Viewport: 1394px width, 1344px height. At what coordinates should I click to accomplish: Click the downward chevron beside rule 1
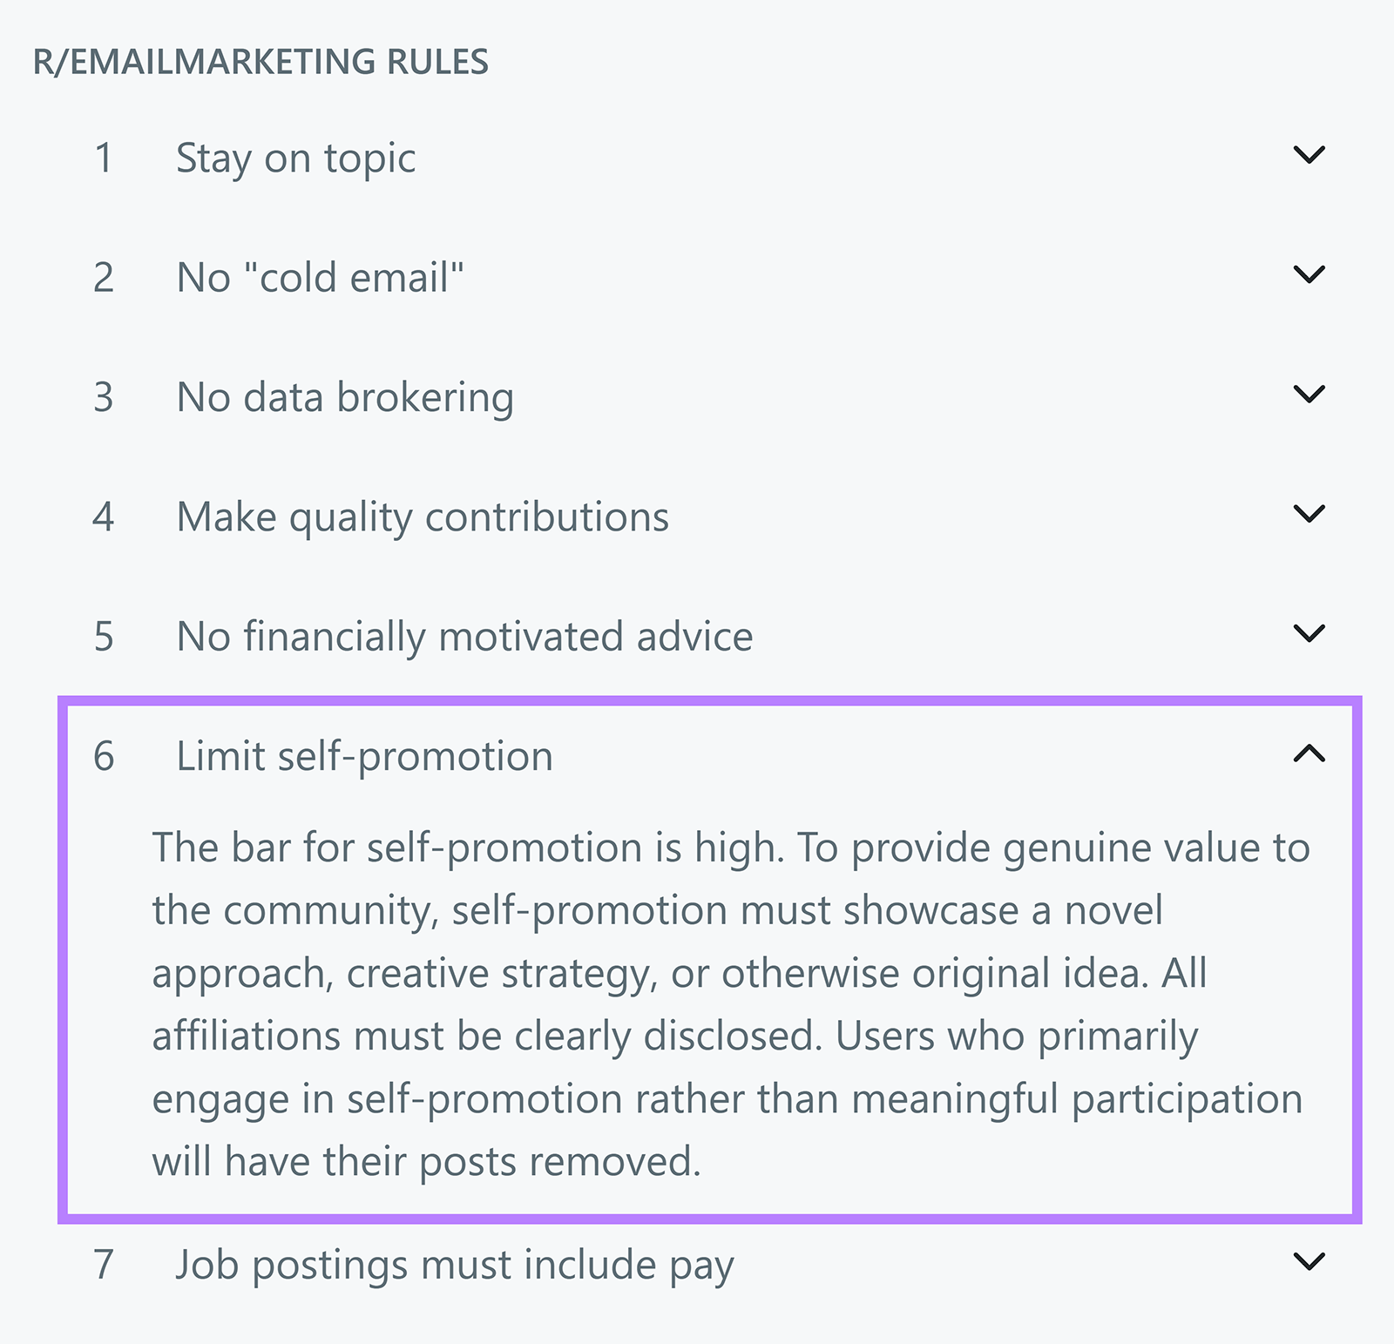[1310, 157]
